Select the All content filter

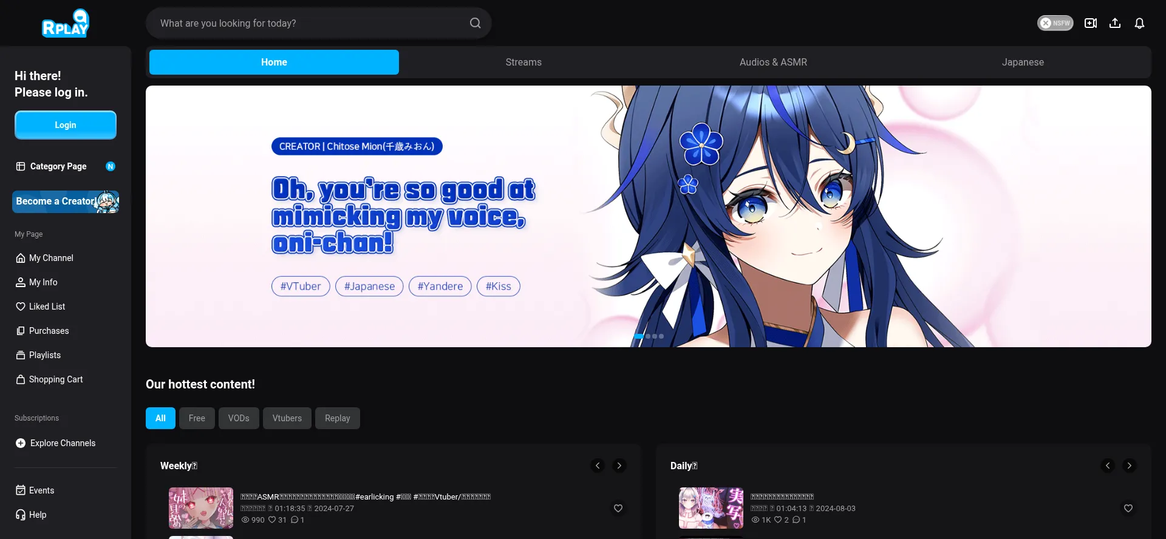160,418
